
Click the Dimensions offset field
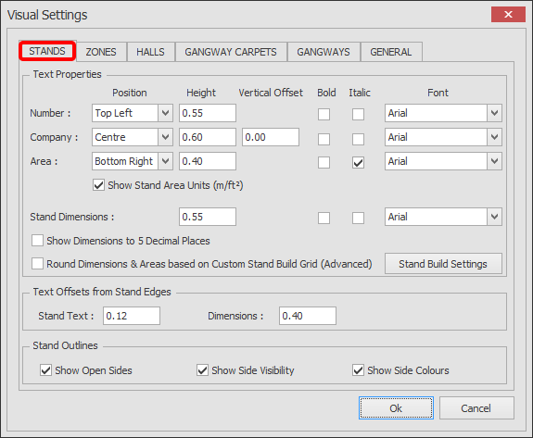(x=308, y=316)
